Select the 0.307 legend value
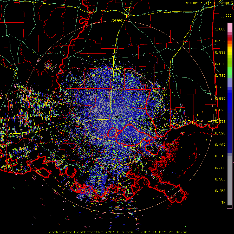 tap(220, 179)
